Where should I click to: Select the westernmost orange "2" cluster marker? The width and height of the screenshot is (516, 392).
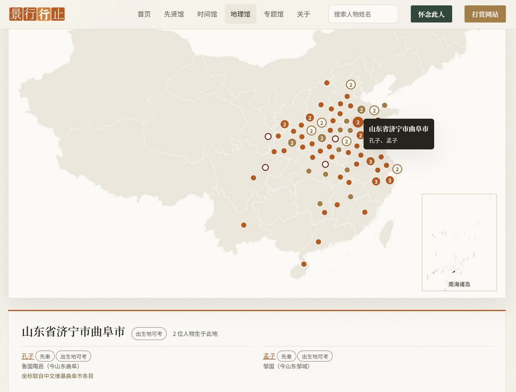pos(284,124)
